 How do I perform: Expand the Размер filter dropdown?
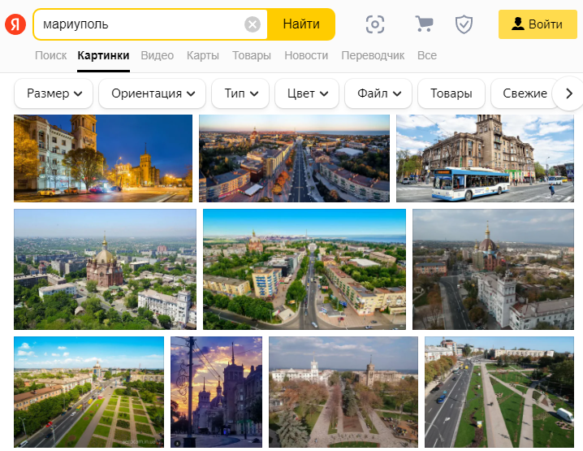pos(54,93)
